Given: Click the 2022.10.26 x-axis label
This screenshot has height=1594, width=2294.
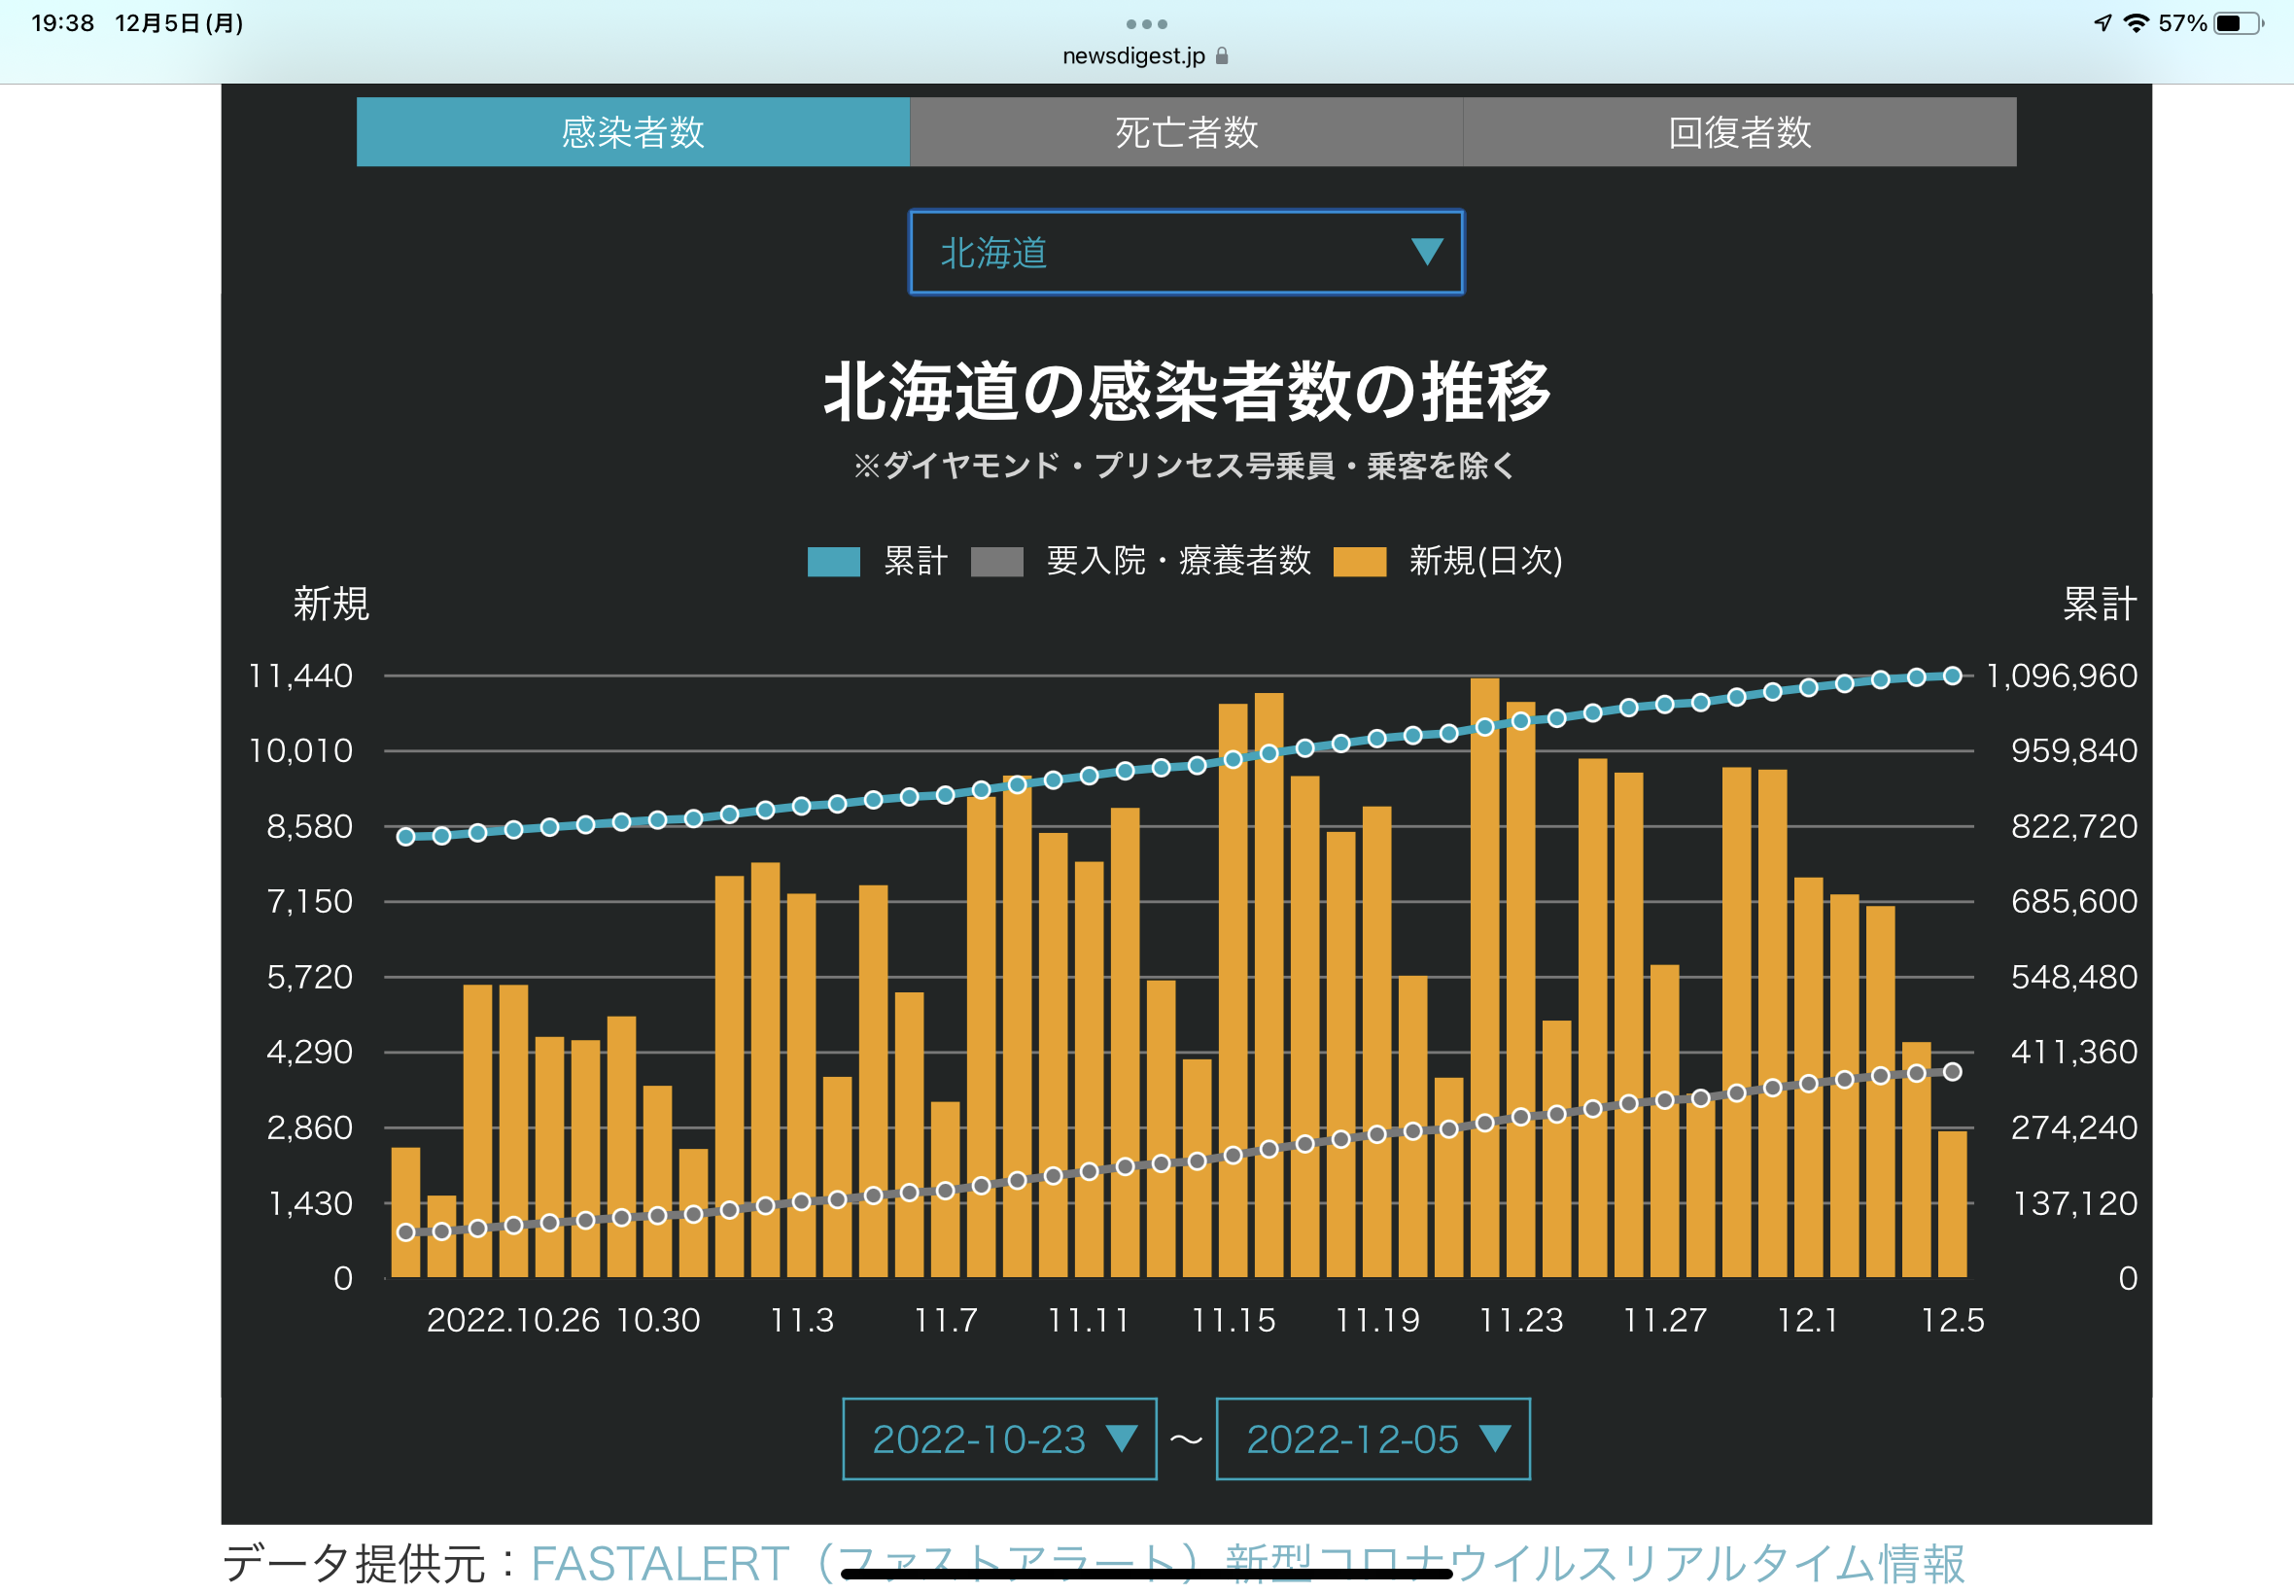Looking at the screenshot, I should (x=512, y=1320).
